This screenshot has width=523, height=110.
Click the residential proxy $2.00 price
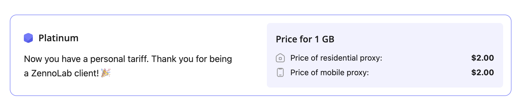pyautogui.click(x=483, y=58)
